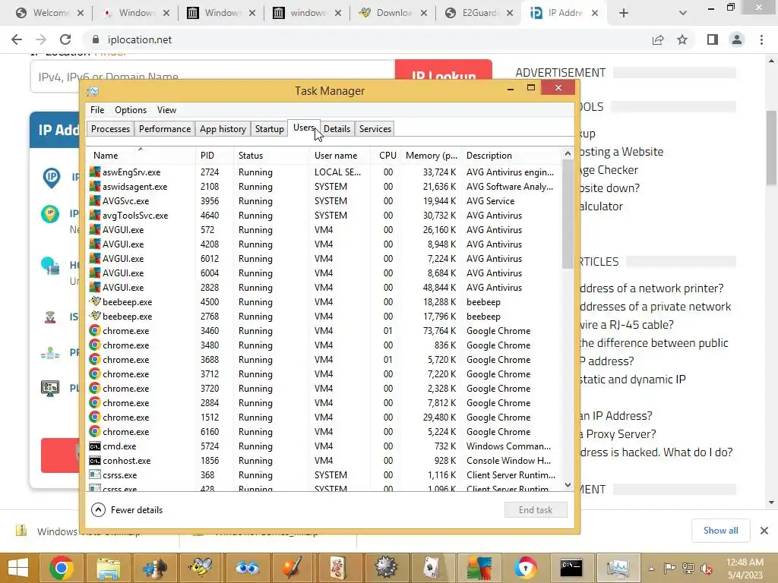This screenshot has height=583, width=778.
Task: Click the Task Manager list scrollbar thumb
Action: (x=568, y=214)
